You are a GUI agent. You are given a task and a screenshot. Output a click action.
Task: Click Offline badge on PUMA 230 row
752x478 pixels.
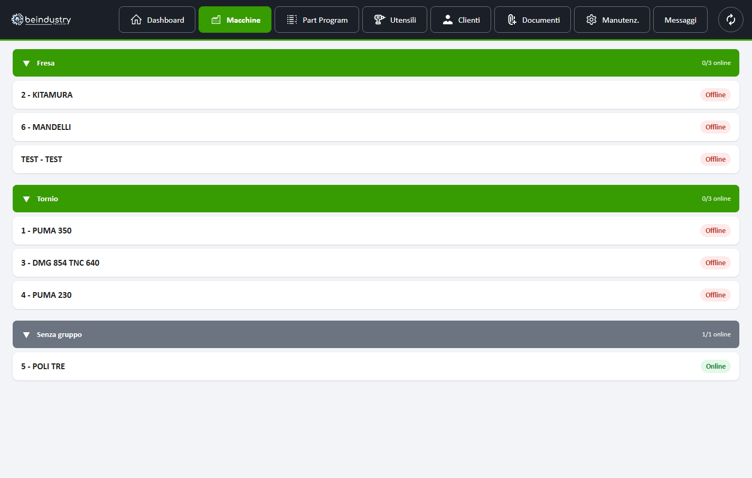pyautogui.click(x=716, y=295)
